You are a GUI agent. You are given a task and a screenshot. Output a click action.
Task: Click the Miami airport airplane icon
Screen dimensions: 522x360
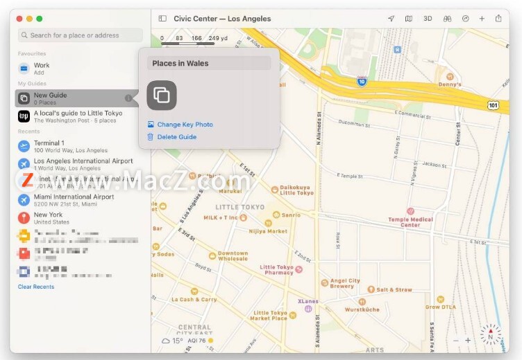coord(24,200)
